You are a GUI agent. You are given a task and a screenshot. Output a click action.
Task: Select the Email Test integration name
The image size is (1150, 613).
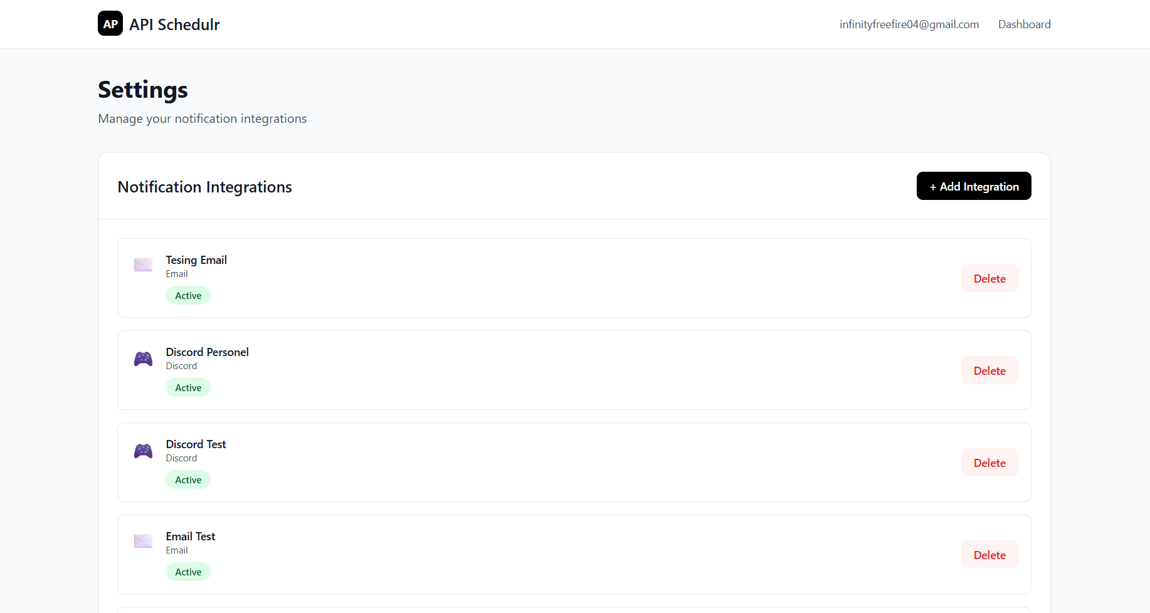190,536
